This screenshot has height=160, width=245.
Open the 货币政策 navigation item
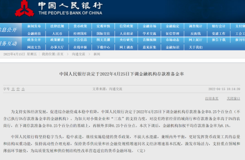point(80,26)
